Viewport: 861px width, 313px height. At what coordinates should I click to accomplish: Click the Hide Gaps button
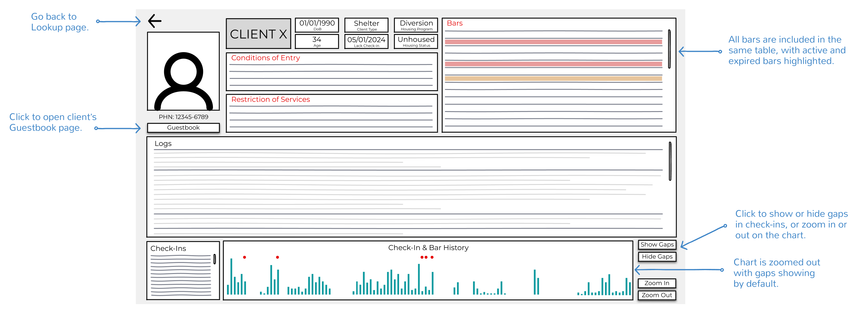pos(657,256)
